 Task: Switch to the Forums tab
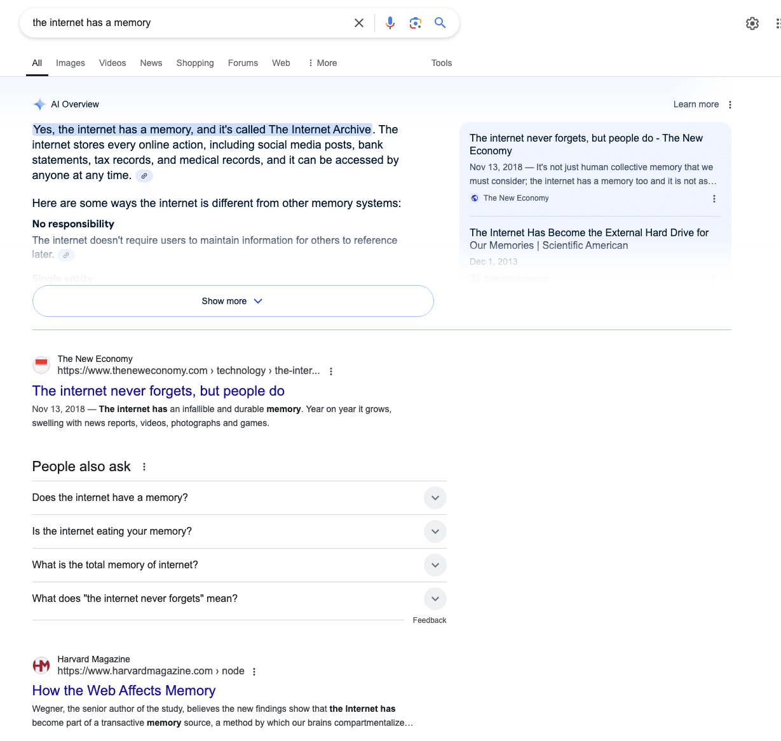point(243,63)
